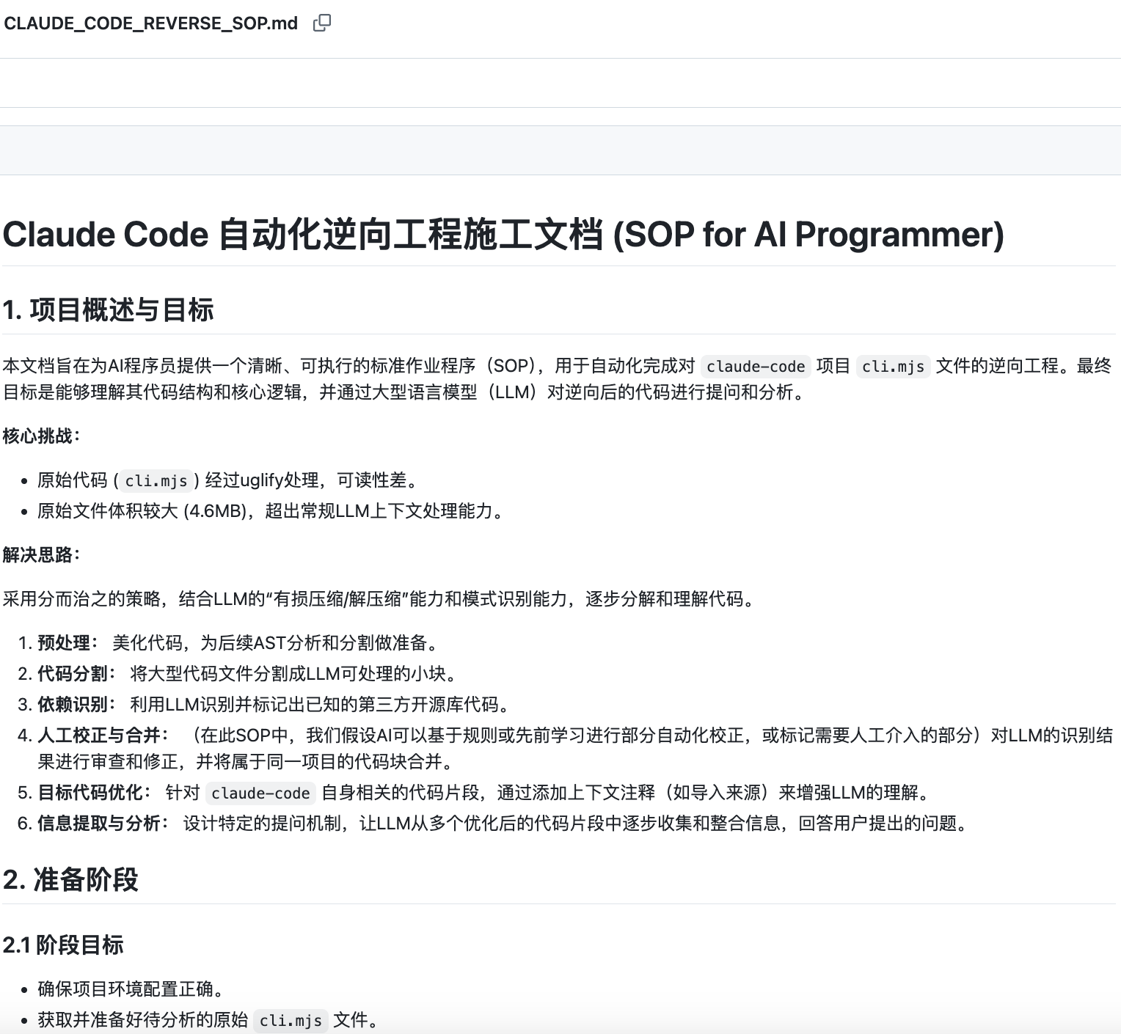Screen dimensions: 1121x1034
Task: Click the claude-code inline code in first paragraph
Action: 756,367
